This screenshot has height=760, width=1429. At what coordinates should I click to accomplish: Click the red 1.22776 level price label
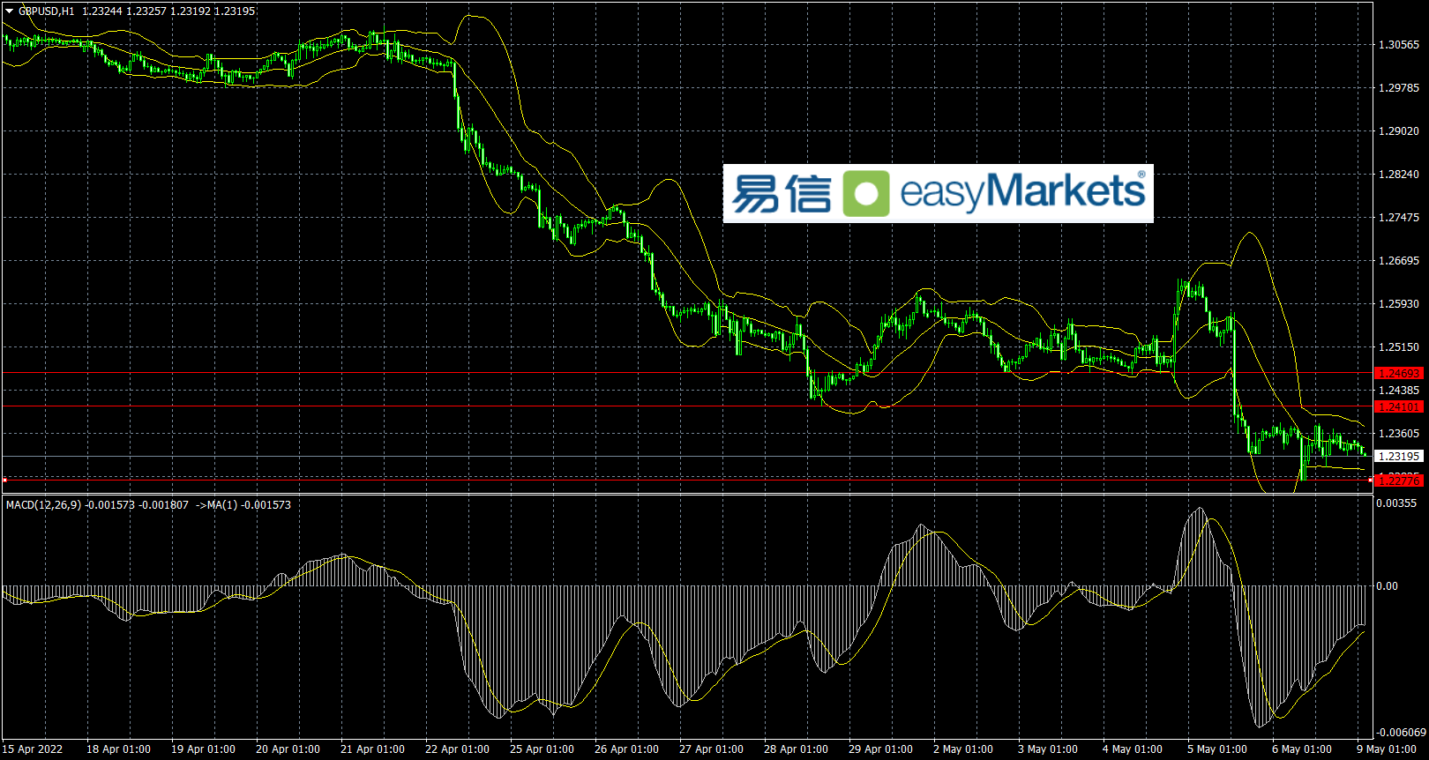[1399, 481]
